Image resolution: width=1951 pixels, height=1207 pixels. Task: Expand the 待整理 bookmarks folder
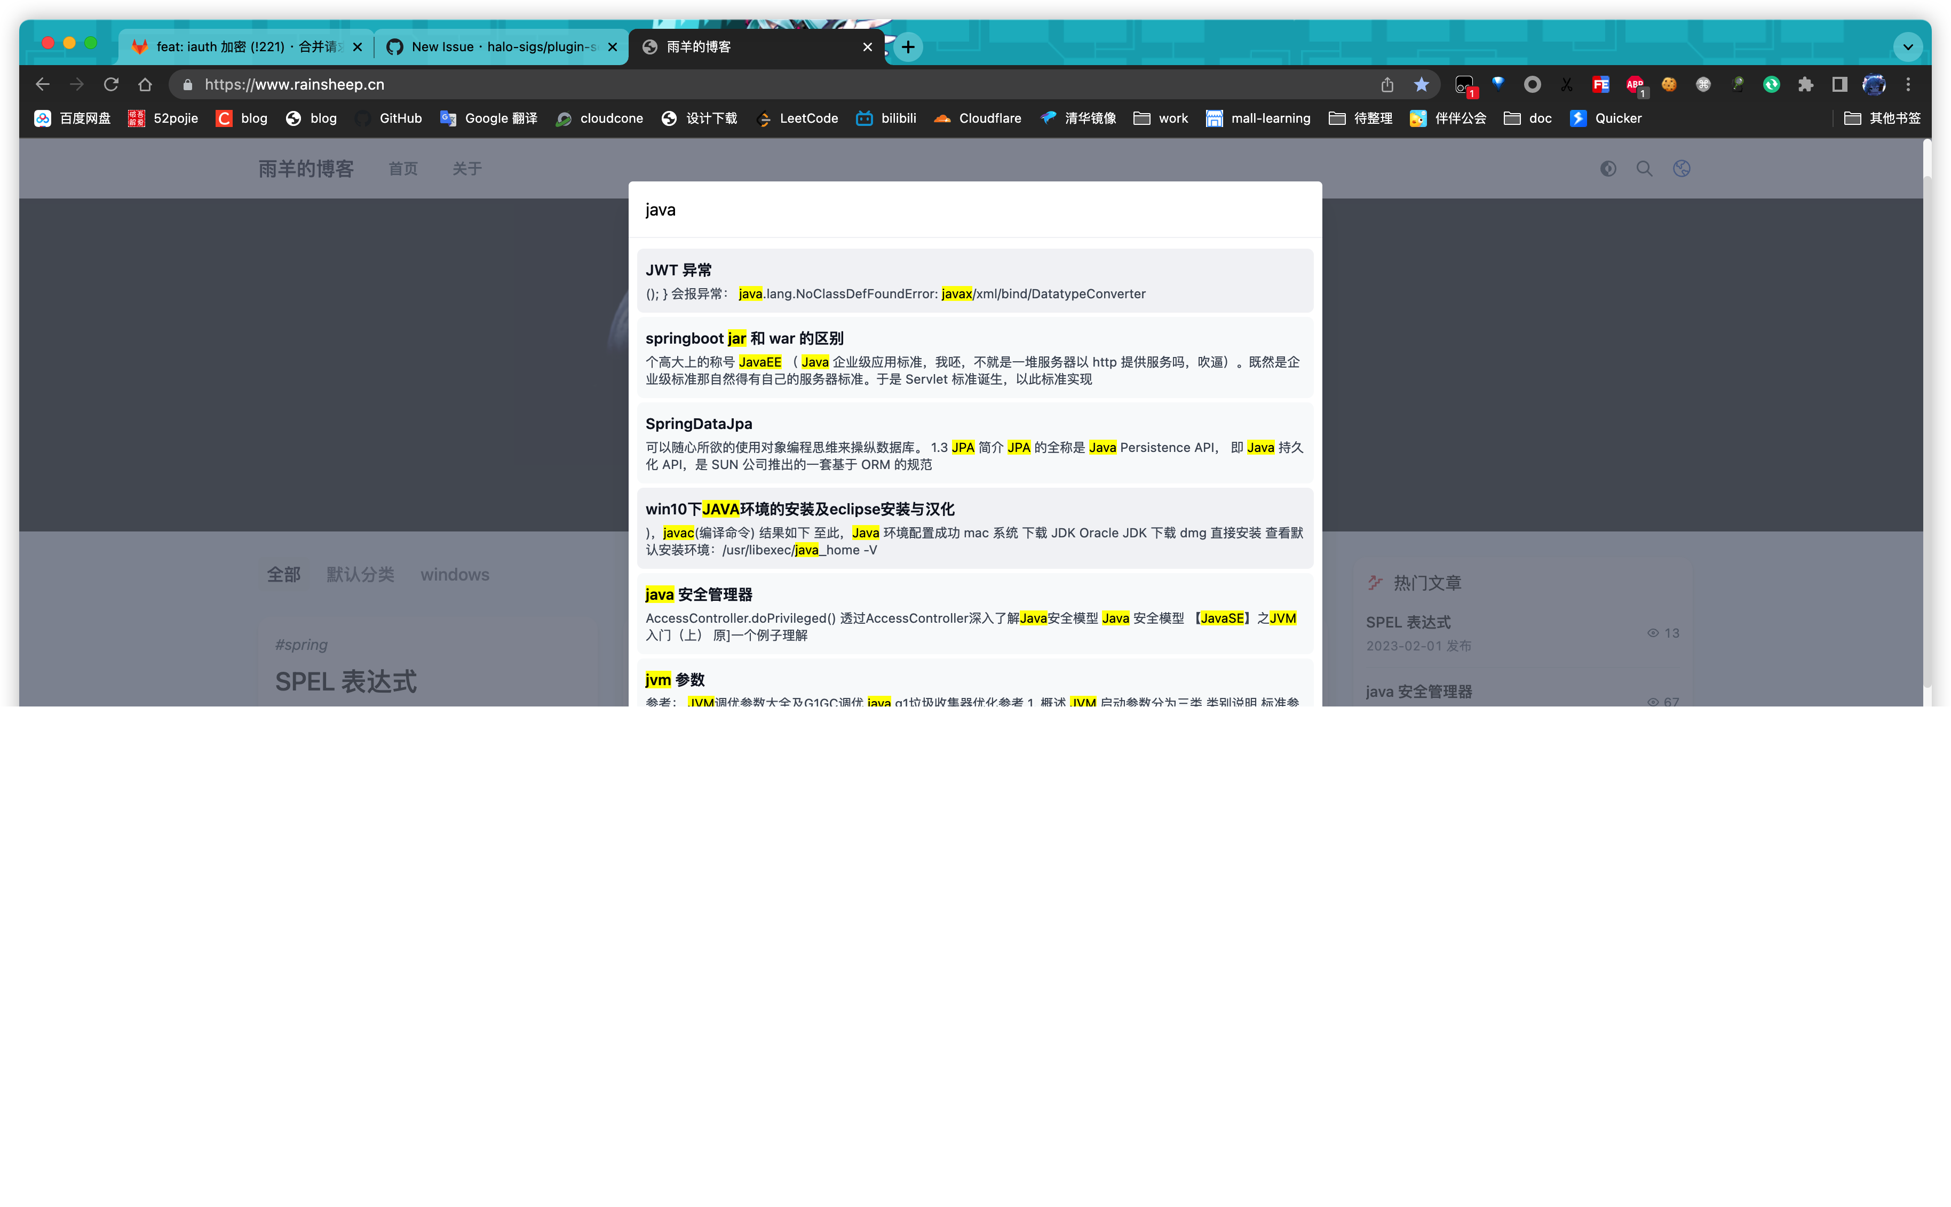pyautogui.click(x=1360, y=118)
